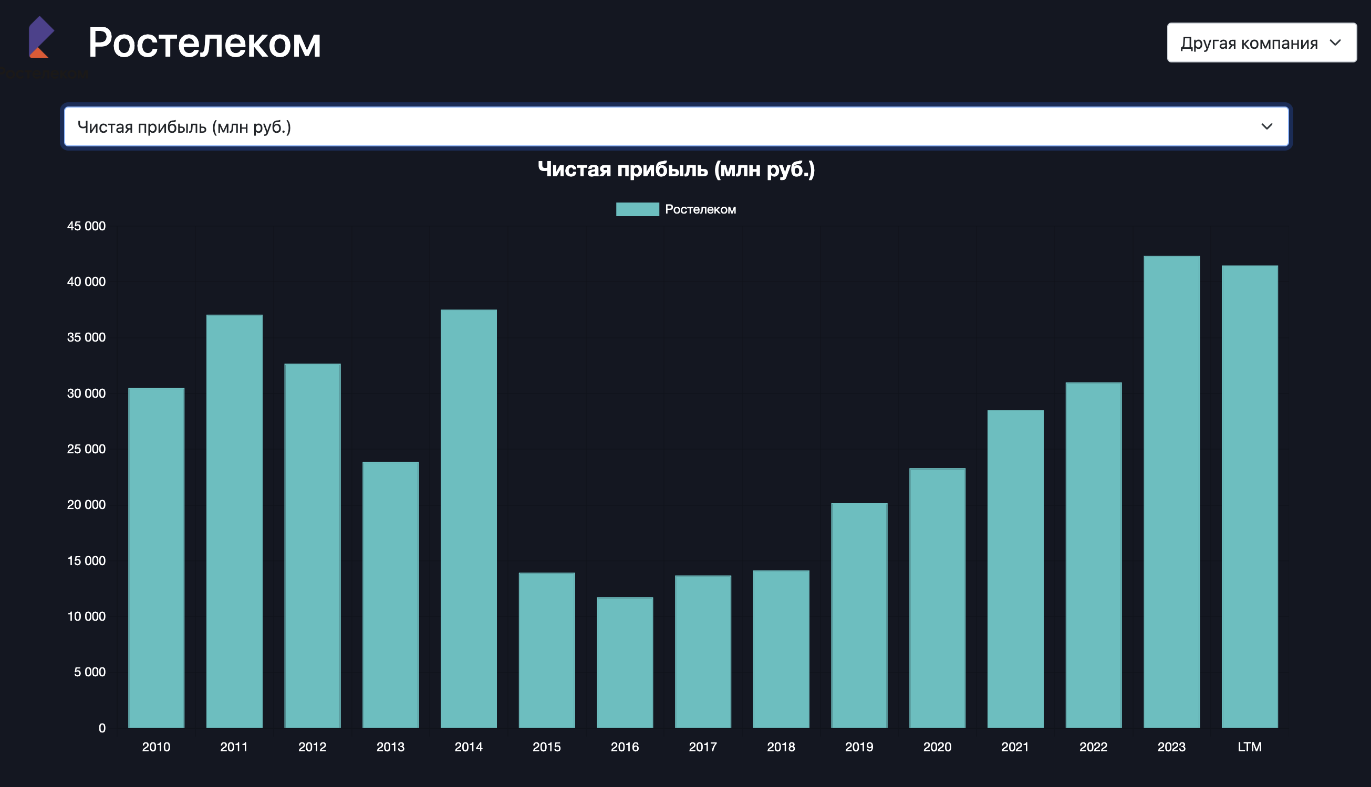Click the chart title "Чистая прибыль (млн руб.)"
Viewport: 1371px width, 787px height.
click(x=676, y=169)
